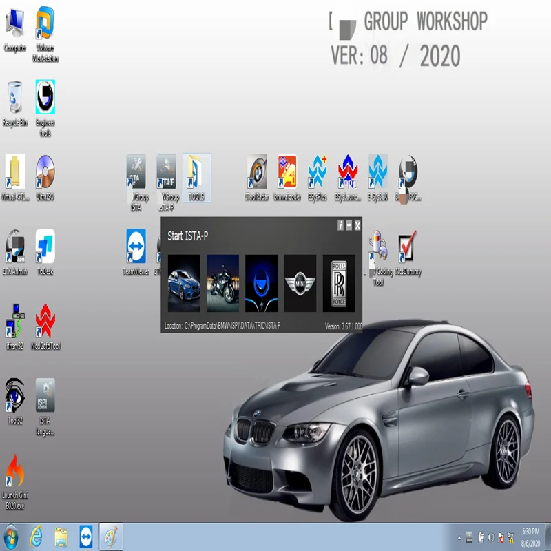Choose the Rolls-Royce brand tile
The height and width of the screenshot is (551, 551).
pos(339,283)
